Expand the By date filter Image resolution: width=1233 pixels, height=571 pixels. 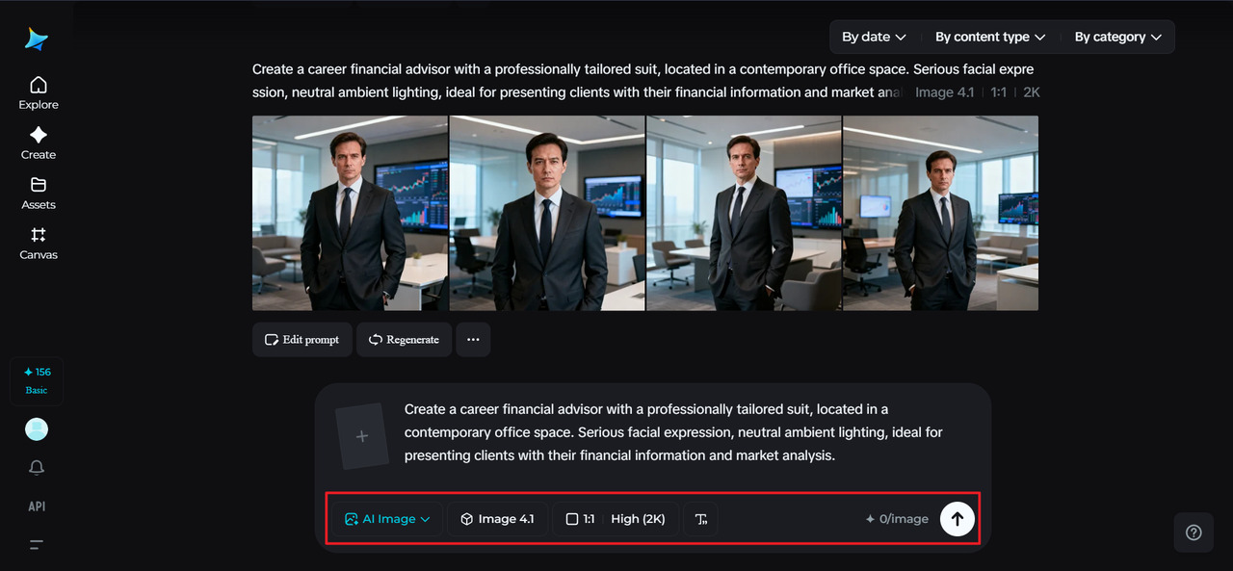coord(874,37)
